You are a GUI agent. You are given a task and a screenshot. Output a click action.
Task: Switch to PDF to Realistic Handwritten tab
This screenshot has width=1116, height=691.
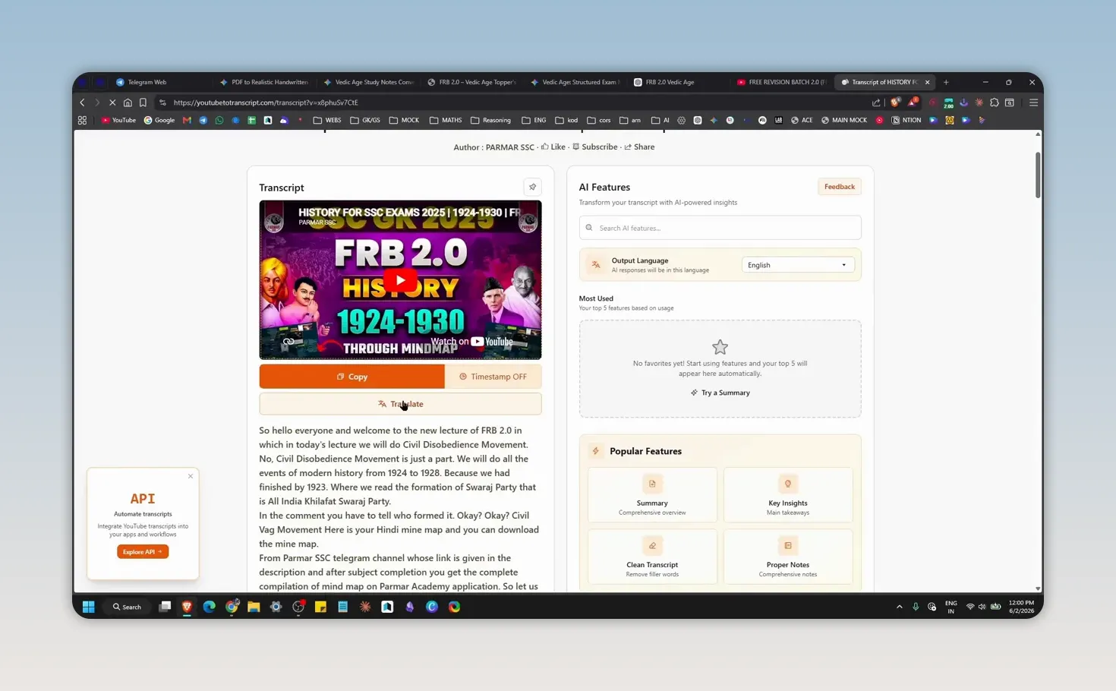coord(264,82)
